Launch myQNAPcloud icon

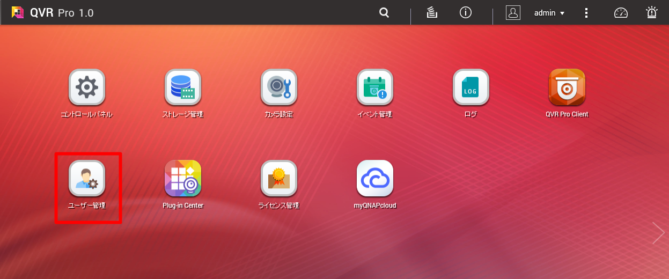[375, 178]
